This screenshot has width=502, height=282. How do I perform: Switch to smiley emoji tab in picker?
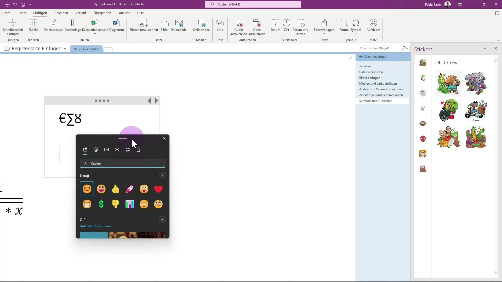[x=96, y=150]
